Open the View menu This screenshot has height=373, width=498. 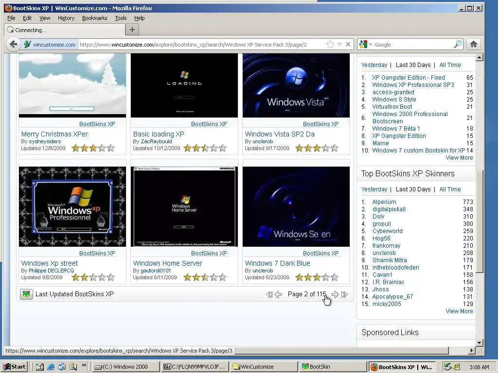45,18
